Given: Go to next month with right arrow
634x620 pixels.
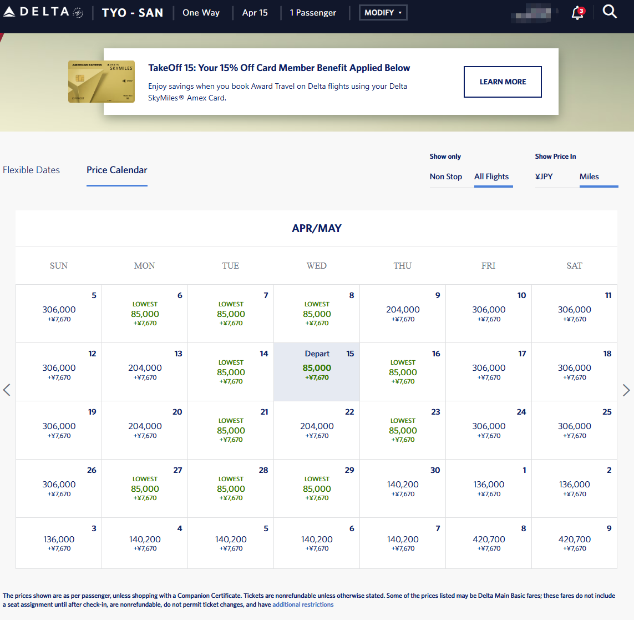Looking at the screenshot, I should click(626, 390).
